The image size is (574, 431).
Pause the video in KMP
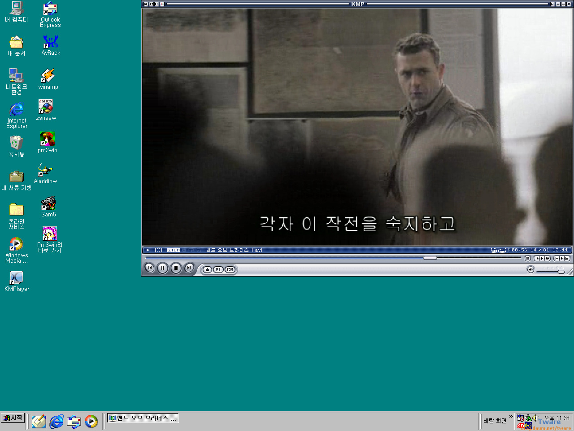tap(162, 268)
